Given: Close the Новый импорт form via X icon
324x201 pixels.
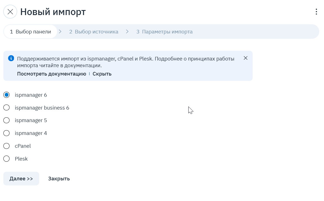Looking at the screenshot, I should [x=10, y=12].
